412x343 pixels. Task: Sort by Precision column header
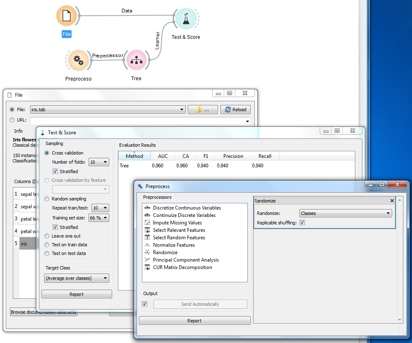pos(233,156)
